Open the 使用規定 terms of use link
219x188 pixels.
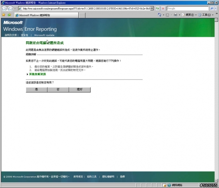78,177
